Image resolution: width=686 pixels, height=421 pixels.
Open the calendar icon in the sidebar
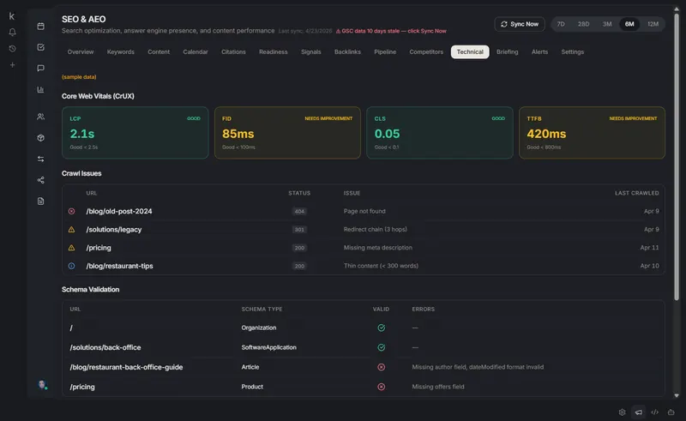click(x=40, y=27)
